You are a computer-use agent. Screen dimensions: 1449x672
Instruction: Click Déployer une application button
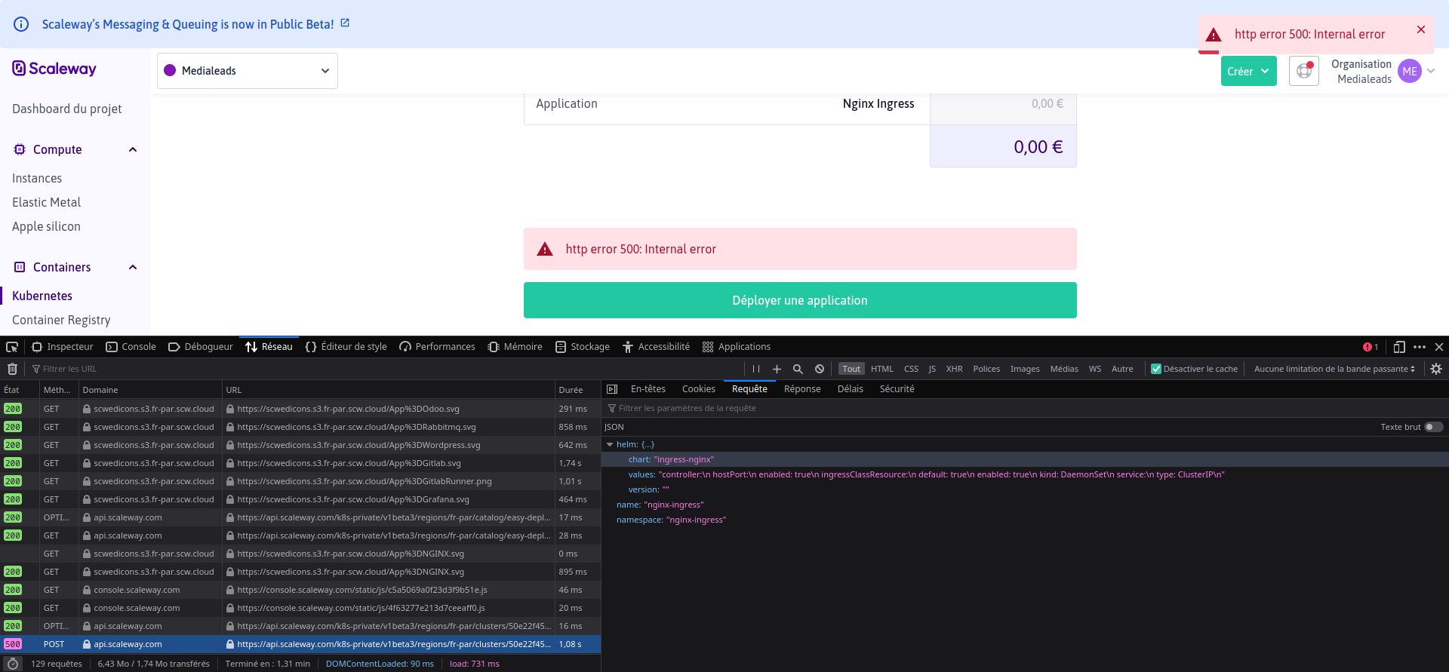pyautogui.click(x=800, y=300)
